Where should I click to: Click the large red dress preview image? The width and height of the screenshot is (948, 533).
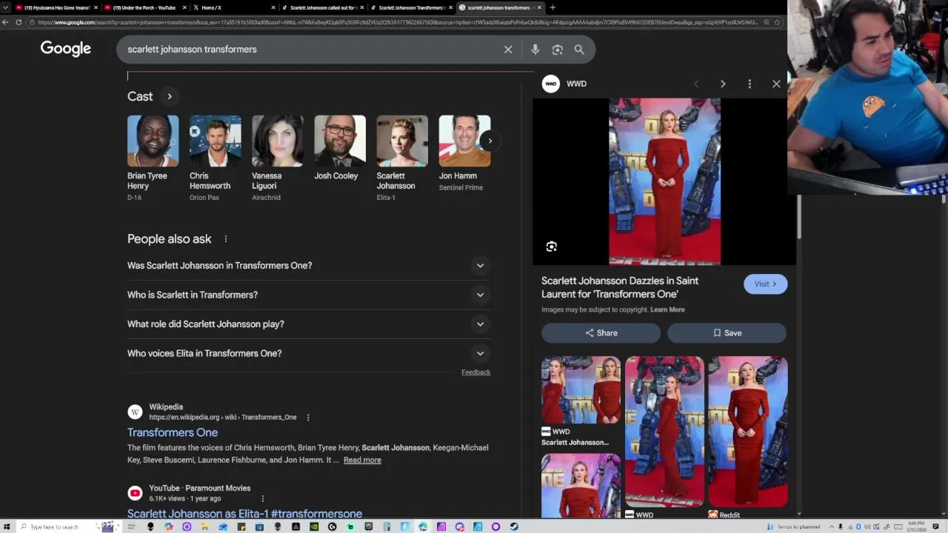664,181
